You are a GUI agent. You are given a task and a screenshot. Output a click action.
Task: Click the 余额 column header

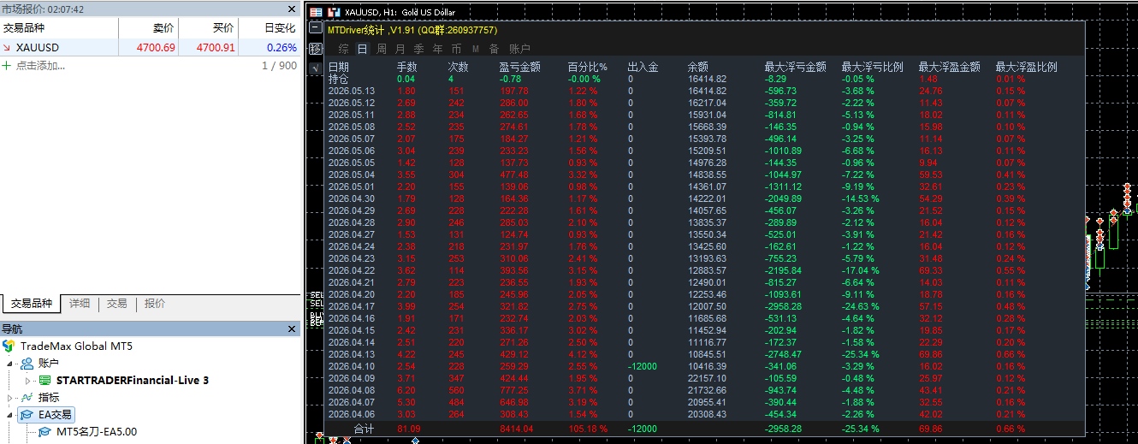coord(697,67)
